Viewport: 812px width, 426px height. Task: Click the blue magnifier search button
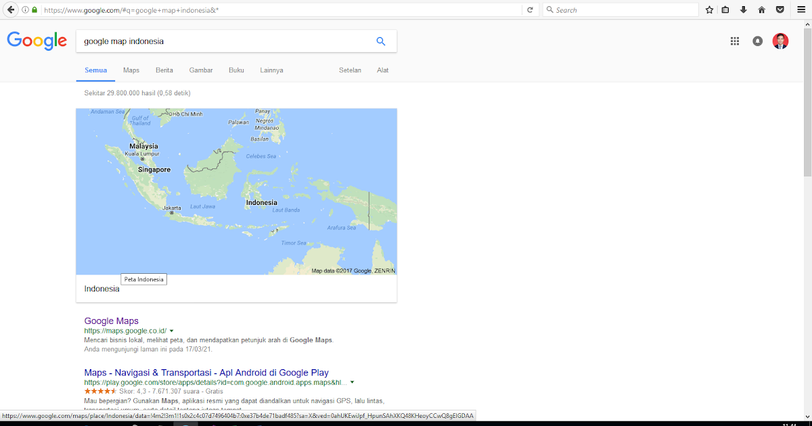coord(381,41)
